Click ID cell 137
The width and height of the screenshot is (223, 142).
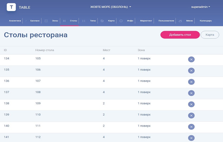coord(6,92)
